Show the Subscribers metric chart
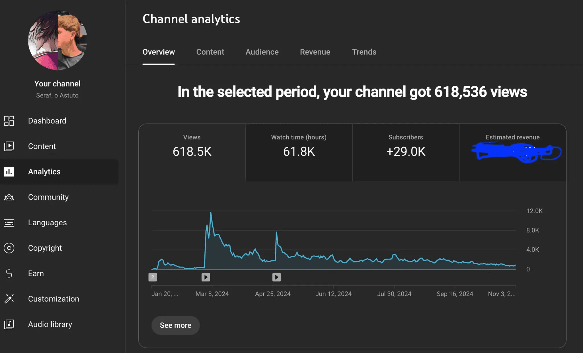The height and width of the screenshot is (353, 583). pos(405,152)
